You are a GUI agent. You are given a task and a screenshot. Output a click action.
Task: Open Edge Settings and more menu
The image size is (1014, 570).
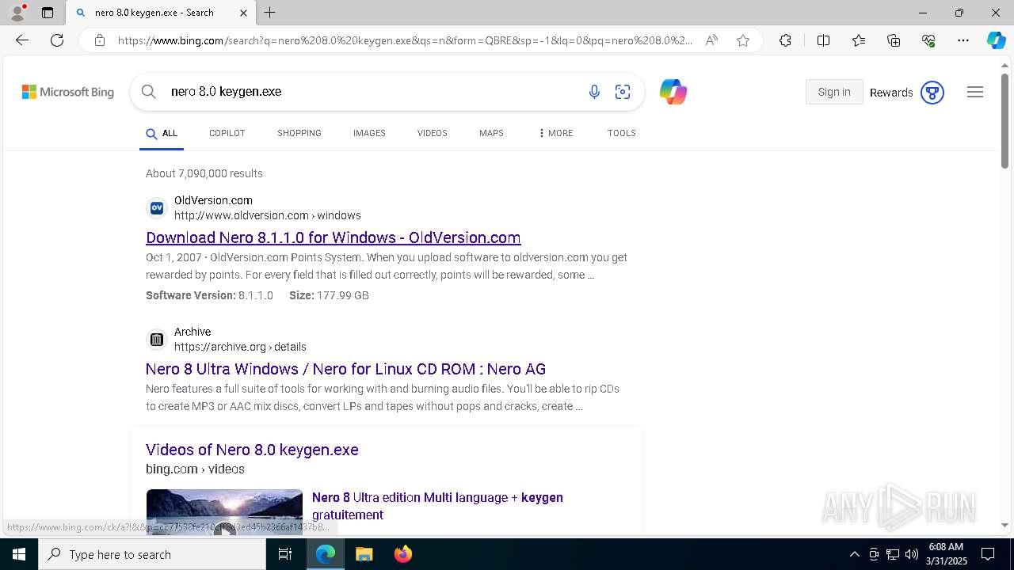click(x=963, y=40)
